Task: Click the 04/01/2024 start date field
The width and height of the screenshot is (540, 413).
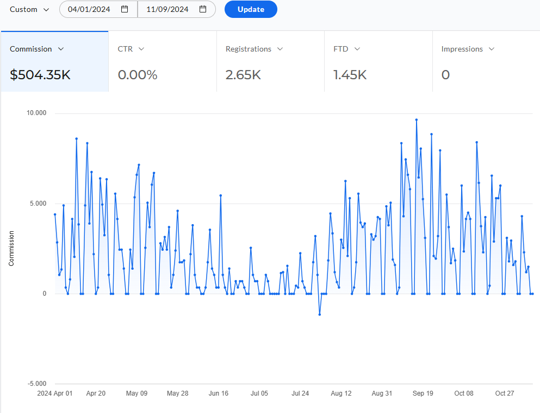Action: click(98, 9)
